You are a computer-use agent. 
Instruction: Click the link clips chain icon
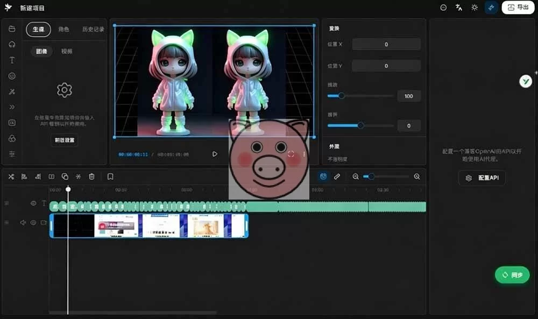[x=337, y=176]
